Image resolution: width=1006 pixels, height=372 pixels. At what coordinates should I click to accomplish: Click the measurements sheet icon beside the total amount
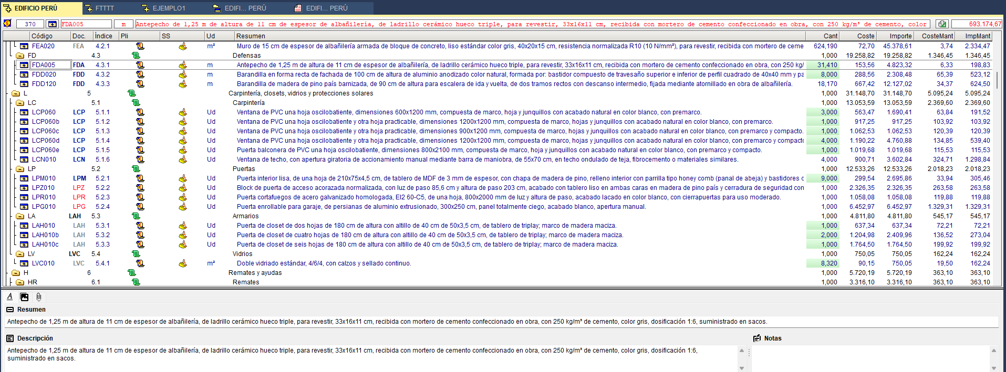coord(942,24)
